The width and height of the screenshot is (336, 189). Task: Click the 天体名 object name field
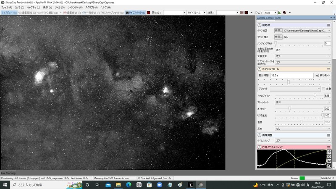[x=174, y=13]
